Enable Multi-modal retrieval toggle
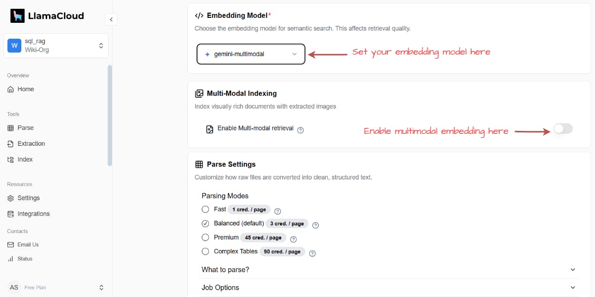This screenshot has height=297, width=595. pyautogui.click(x=563, y=128)
